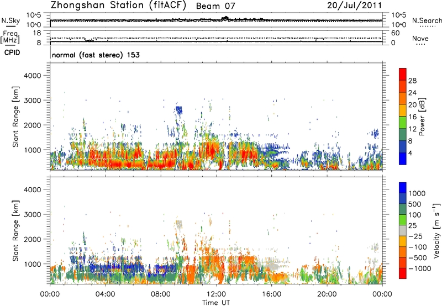442x306 pixels.
Task: Click '500' on the Velocity colorbar
Action: click(x=416, y=204)
